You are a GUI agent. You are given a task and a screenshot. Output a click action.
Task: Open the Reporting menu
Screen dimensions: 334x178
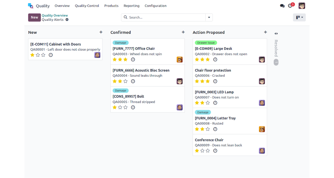131,6
